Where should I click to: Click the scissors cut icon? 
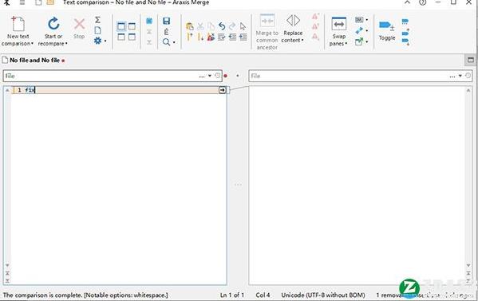pos(200,26)
